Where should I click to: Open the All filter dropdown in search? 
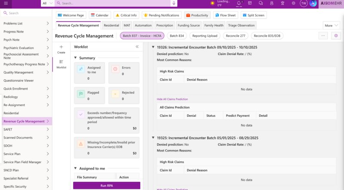(47, 3)
